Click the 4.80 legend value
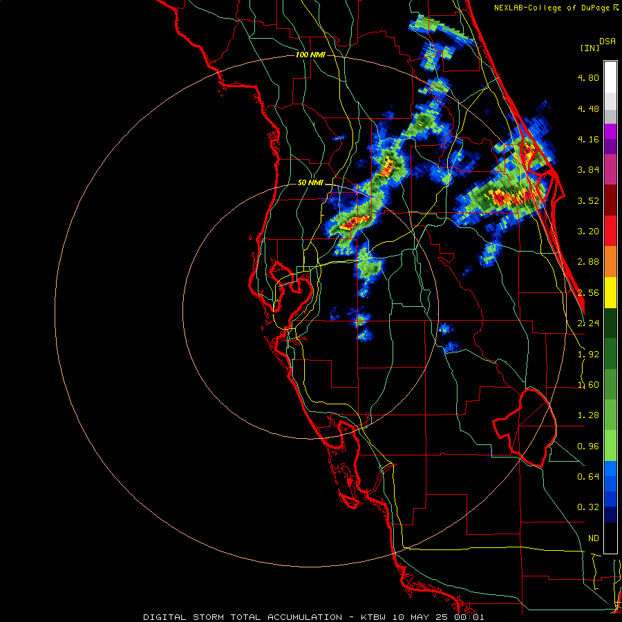 click(588, 77)
